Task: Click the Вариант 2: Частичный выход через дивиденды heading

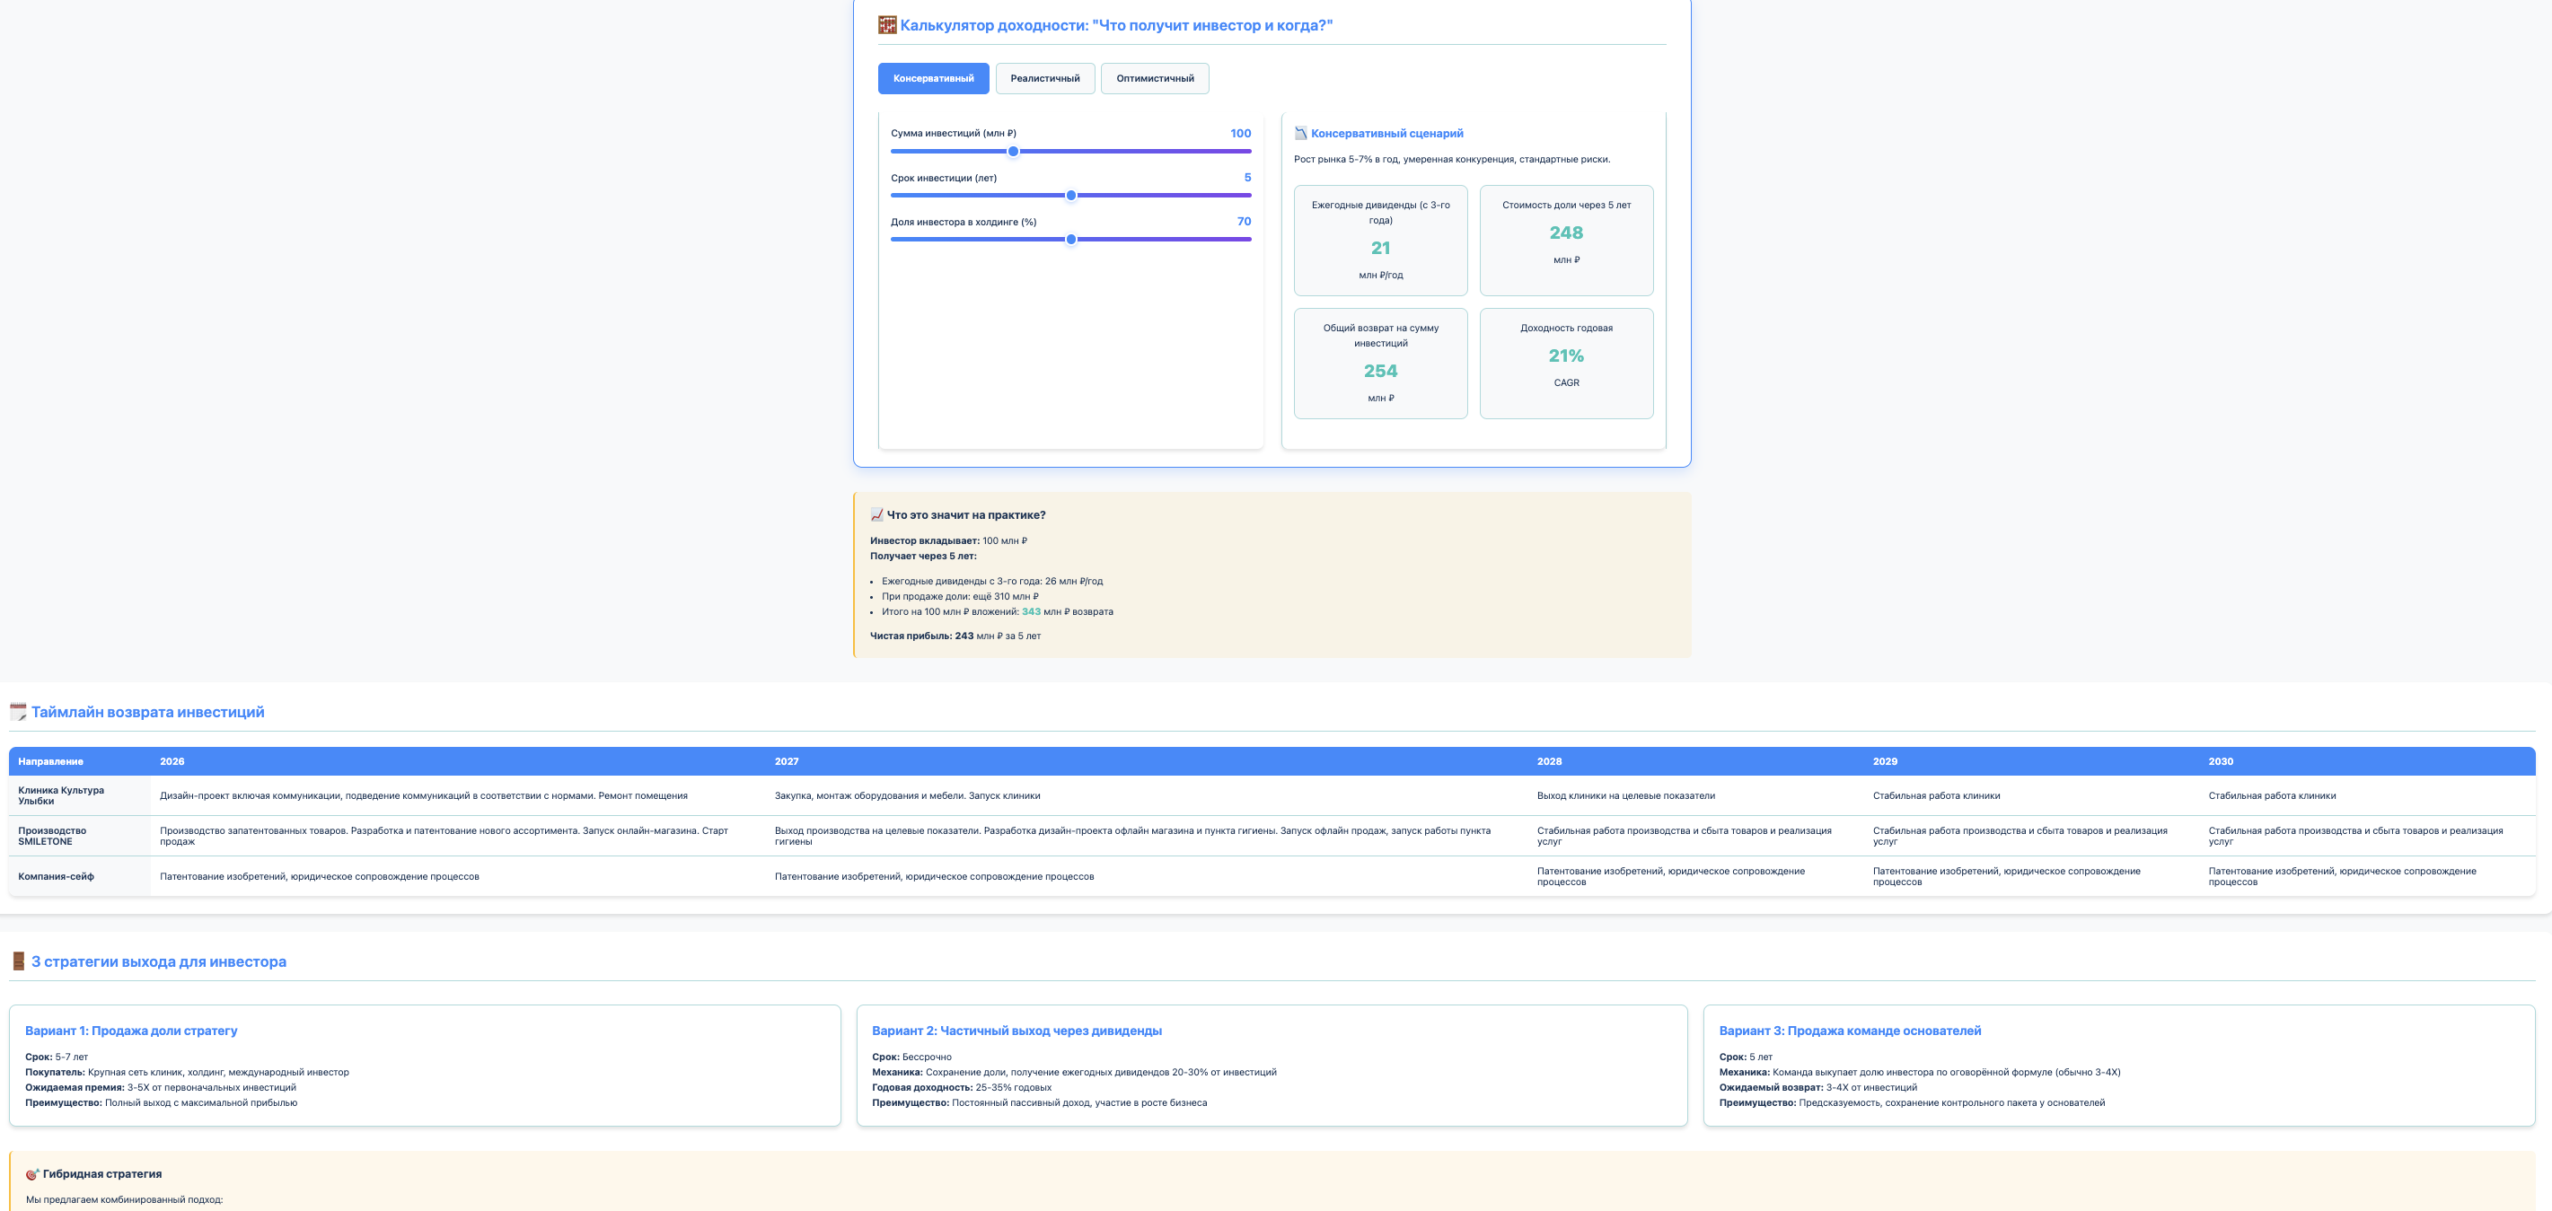Action: click(x=1016, y=1031)
